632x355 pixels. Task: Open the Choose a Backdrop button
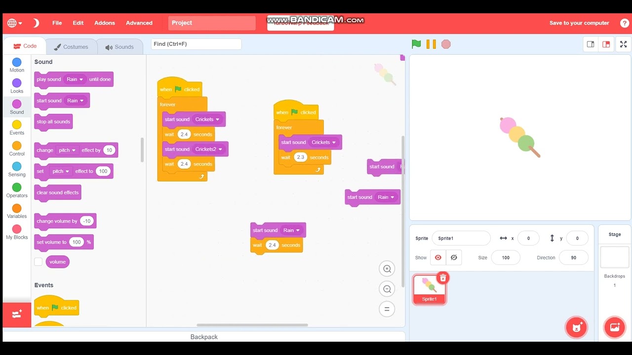click(615, 327)
